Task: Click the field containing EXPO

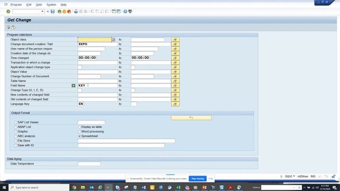Action: click(98, 44)
